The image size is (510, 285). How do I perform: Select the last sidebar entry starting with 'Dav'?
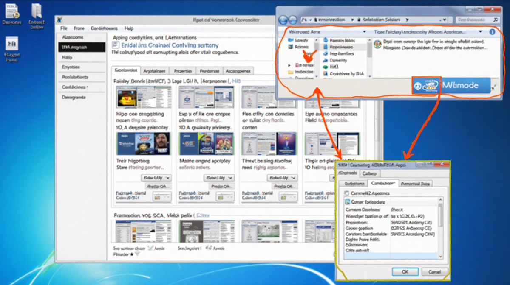click(x=82, y=97)
